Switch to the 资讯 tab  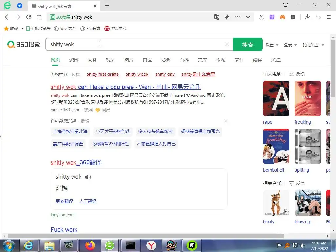point(74,60)
